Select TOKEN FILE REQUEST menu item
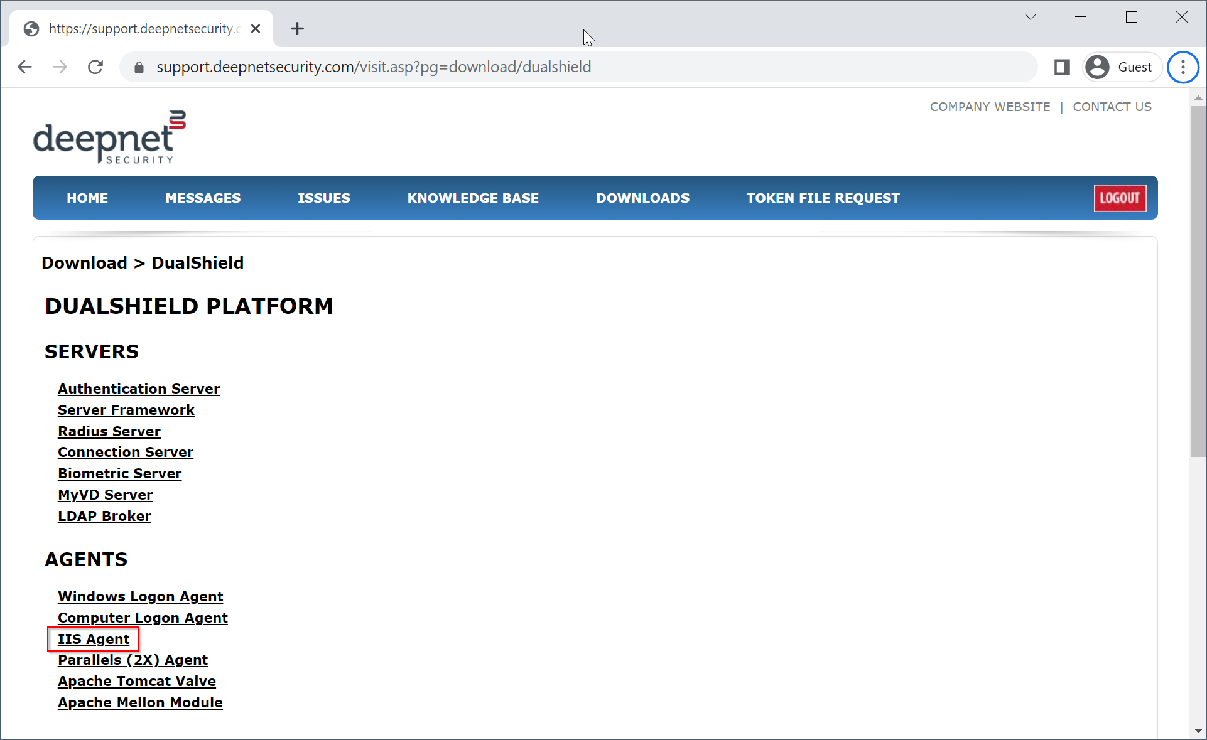 click(x=823, y=198)
